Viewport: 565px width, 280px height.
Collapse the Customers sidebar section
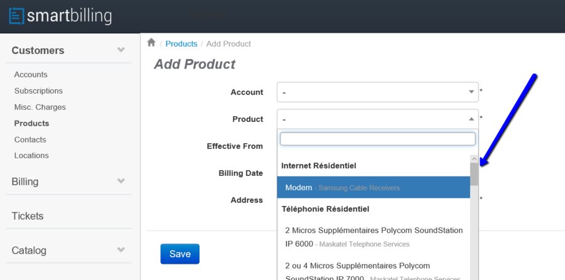121,50
